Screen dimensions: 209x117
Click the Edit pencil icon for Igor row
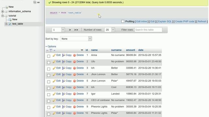[x=54, y=94]
